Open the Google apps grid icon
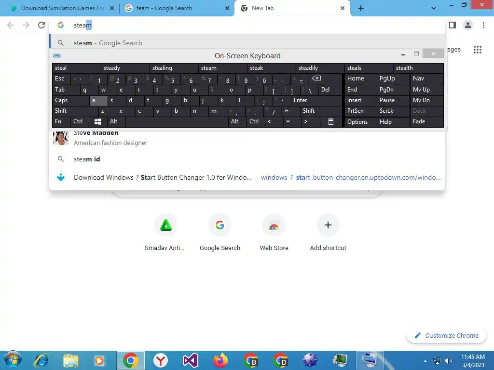This screenshot has width=494, height=370. point(477,50)
